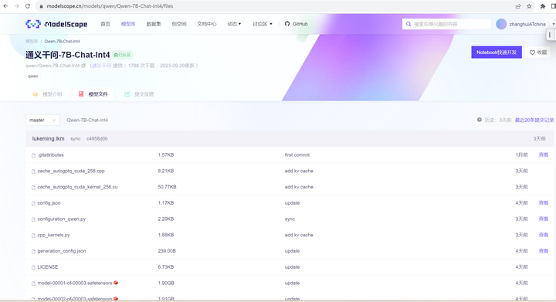Click the .gitattributes file name

pyautogui.click(x=51, y=155)
